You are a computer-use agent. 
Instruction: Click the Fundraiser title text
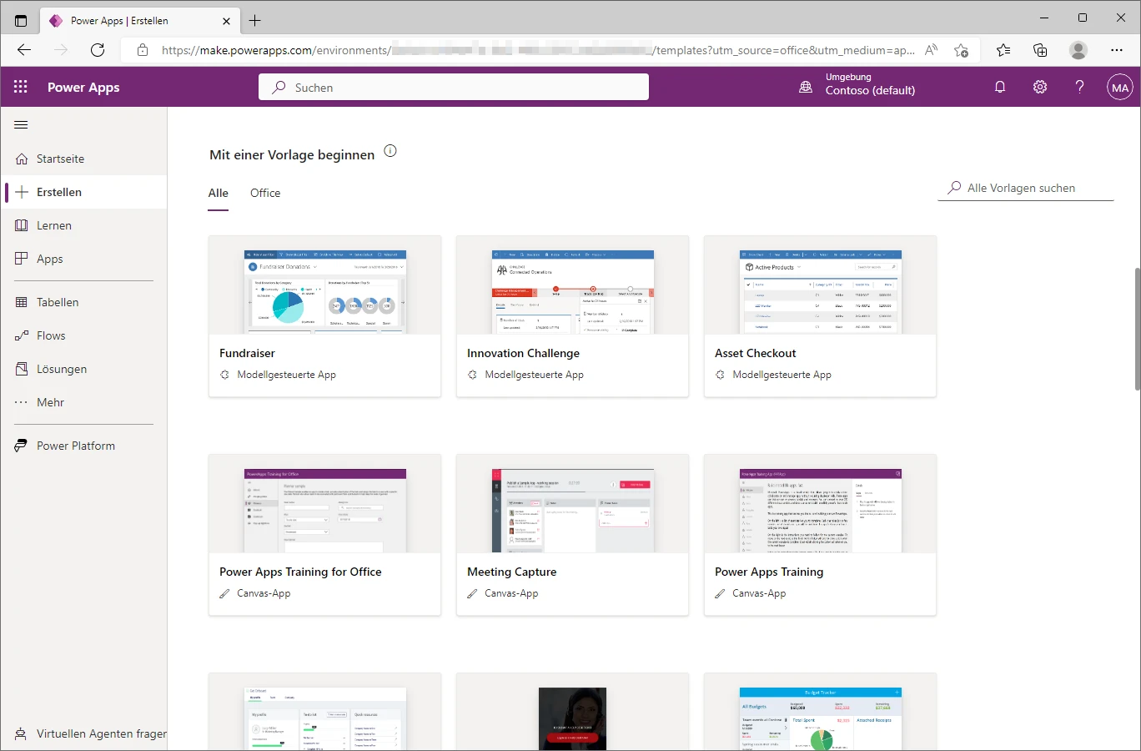point(247,353)
